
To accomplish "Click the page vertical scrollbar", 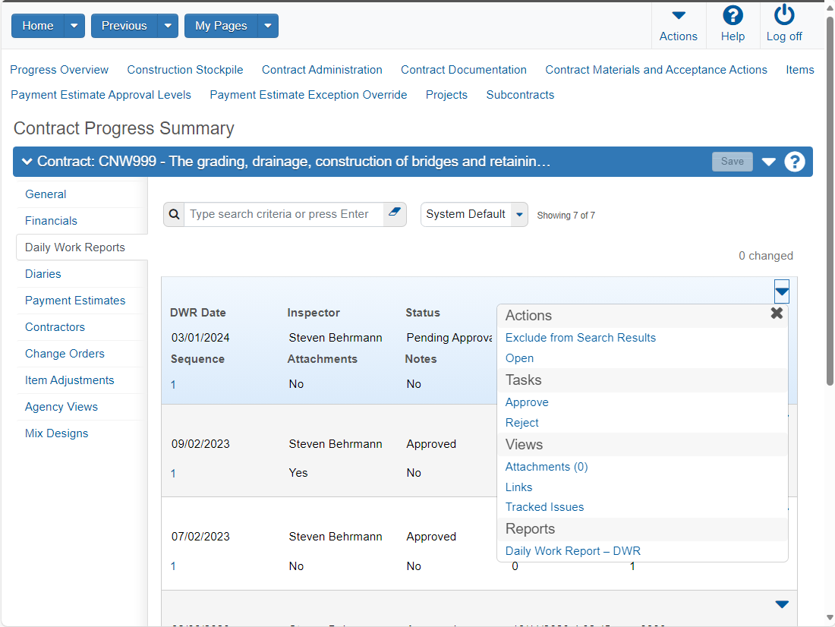I will (x=830, y=201).
